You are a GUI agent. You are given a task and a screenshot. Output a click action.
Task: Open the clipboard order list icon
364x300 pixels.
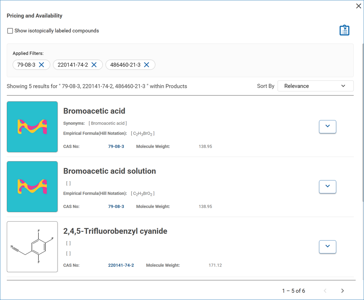[344, 30]
